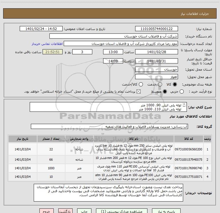Click product code 0973100176990740
The image size is (220, 213).
(189, 168)
